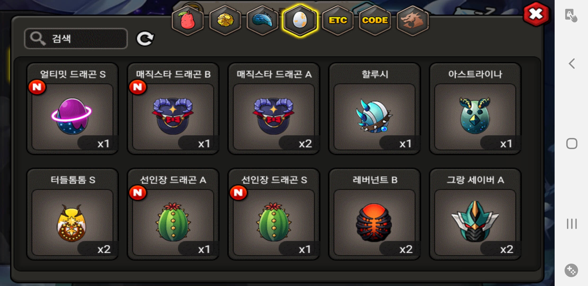Click the refresh arrow icon
The image size is (588, 286).
(x=145, y=39)
